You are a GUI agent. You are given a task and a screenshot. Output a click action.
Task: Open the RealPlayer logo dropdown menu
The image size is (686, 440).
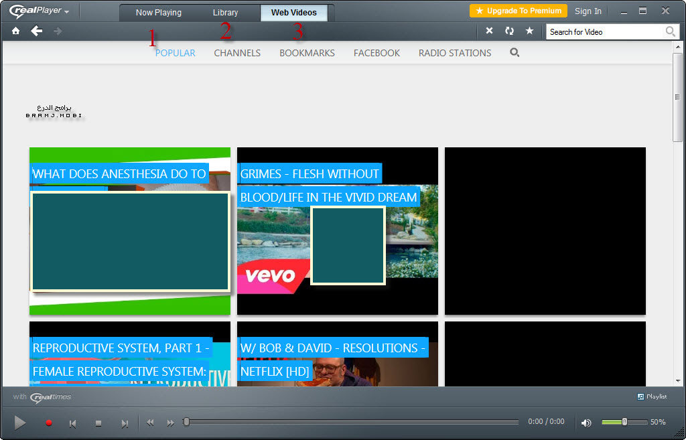(x=40, y=11)
